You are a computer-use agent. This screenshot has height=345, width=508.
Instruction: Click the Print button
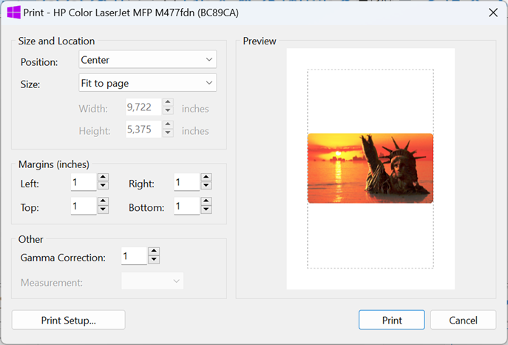click(392, 320)
